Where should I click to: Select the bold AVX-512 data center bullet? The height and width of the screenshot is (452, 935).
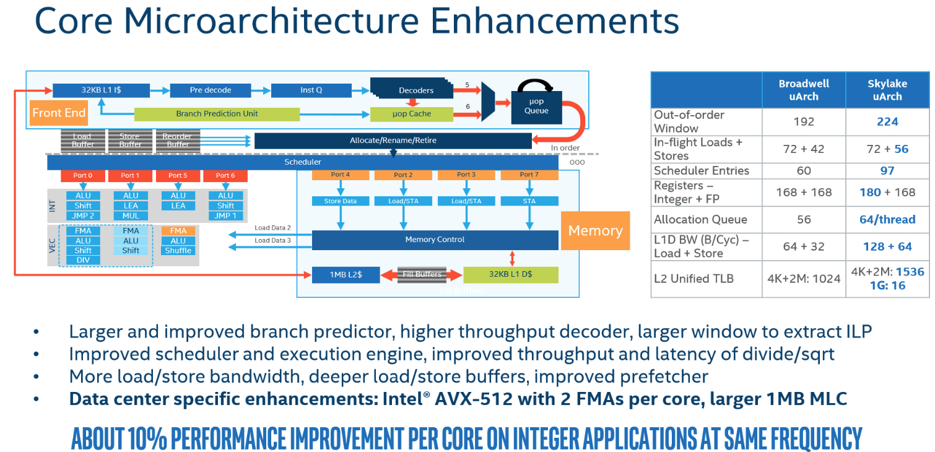(x=458, y=399)
